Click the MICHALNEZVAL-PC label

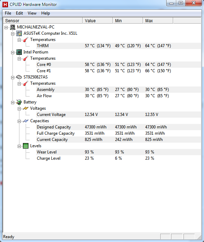point(36,27)
